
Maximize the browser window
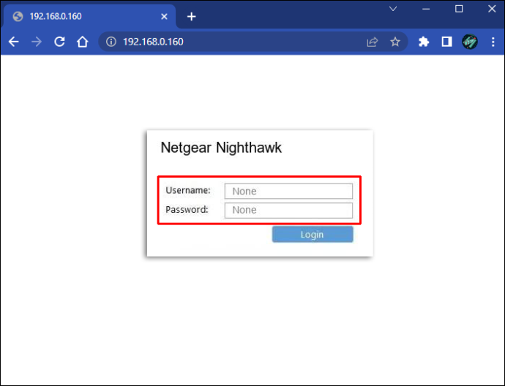tap(459, 9)
